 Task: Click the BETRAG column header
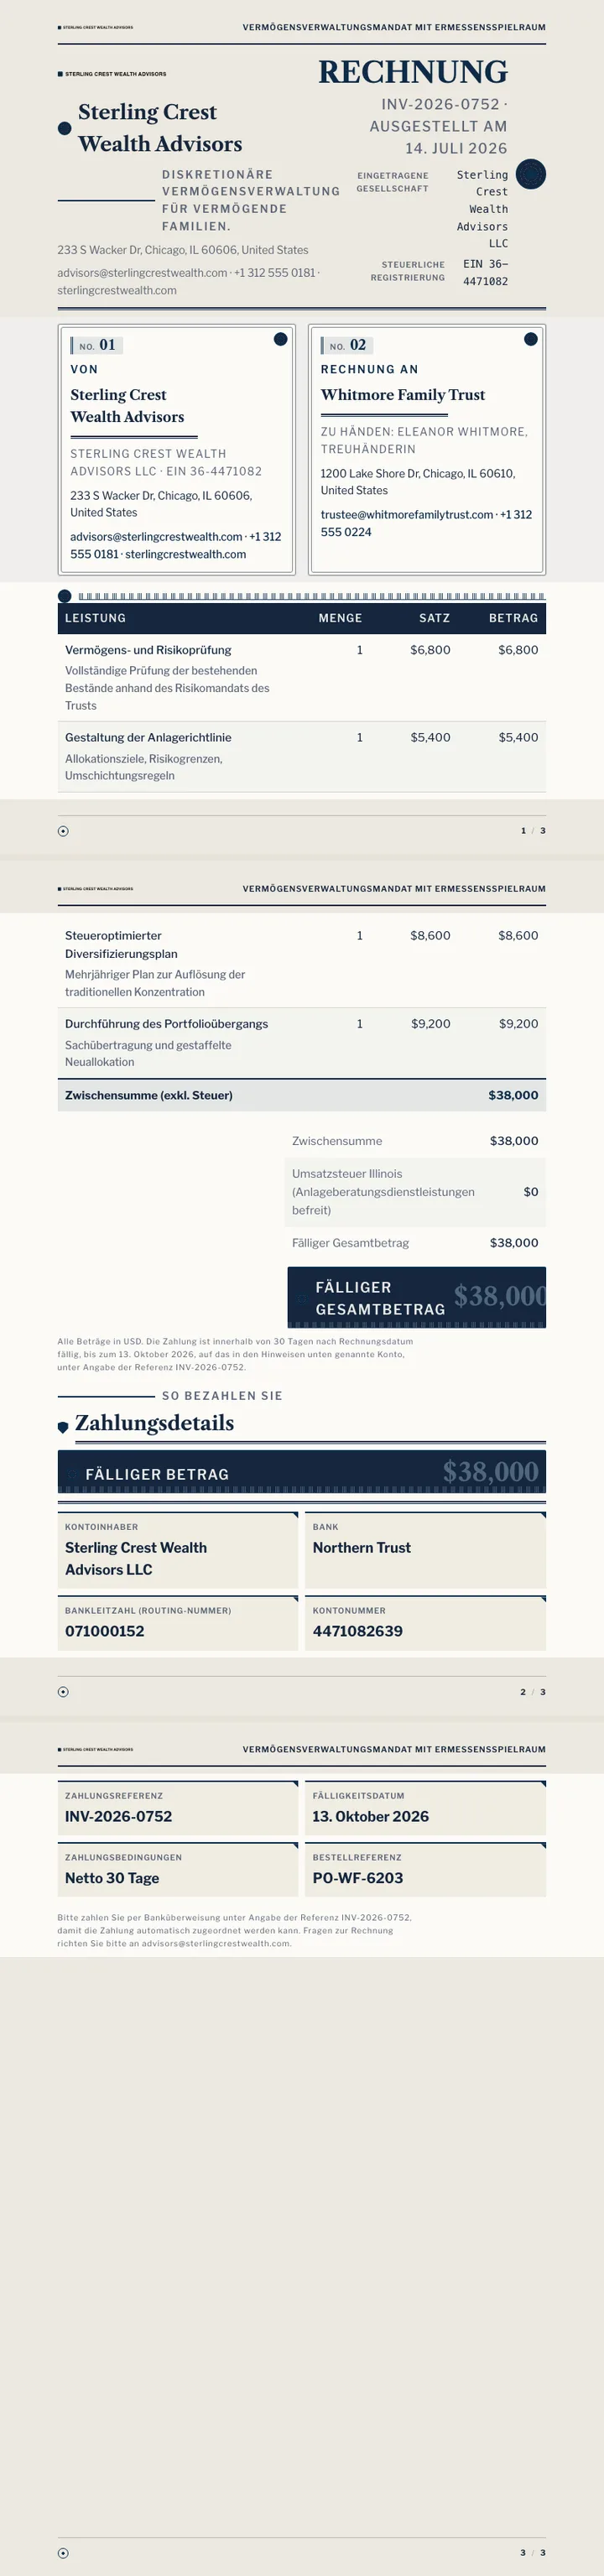click(513, 618)
